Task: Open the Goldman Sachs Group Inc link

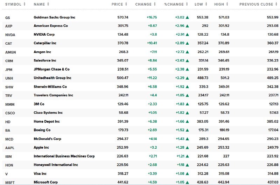Action: (x=55, y=17)
